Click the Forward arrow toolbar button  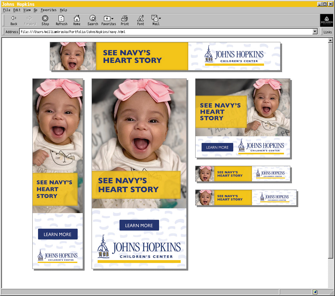tap(30, 21)
